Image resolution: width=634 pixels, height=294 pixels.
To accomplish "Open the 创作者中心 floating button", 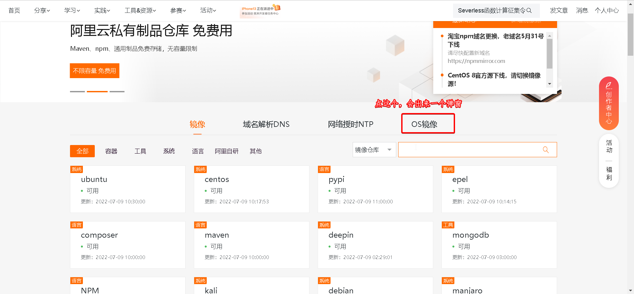I will click(609, 103).
